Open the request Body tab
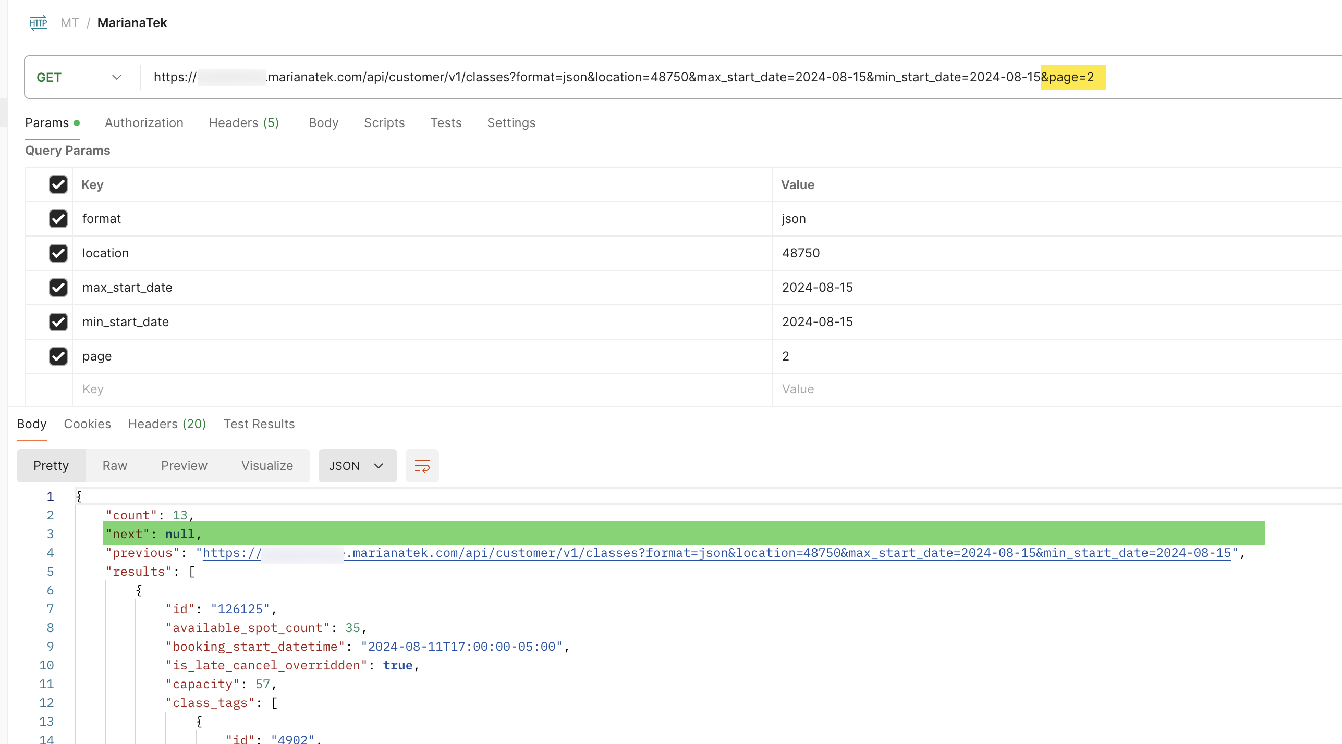 pyautogui.click(x=323, y=123)
